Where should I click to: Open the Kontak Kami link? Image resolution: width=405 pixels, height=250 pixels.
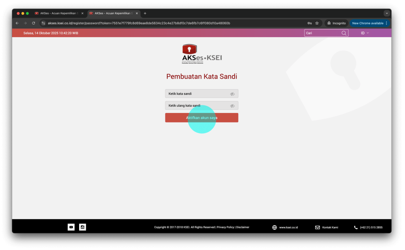click(x=327, y=227)
